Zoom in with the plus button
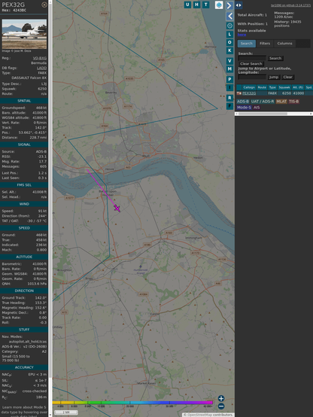Screen dimensions: 313x417 221,398
